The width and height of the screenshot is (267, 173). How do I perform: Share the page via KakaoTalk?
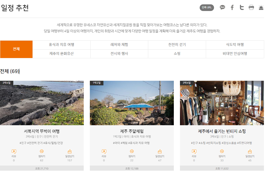coord(222,7)
